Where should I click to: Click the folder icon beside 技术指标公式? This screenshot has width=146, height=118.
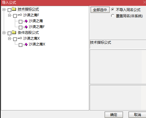(14, 9)
